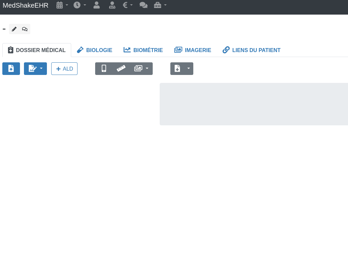Switch to the Dossier Médical tab
This screenshot has width=348, height=254.
pyautogui.click(x=37, y=50)
